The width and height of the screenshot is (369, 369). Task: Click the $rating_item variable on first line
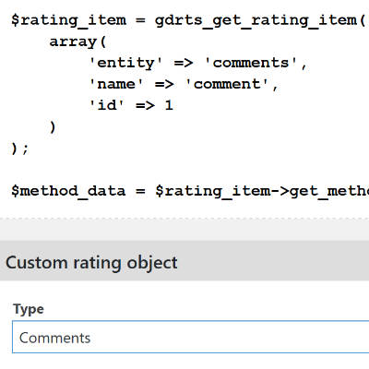coord(68,20)
